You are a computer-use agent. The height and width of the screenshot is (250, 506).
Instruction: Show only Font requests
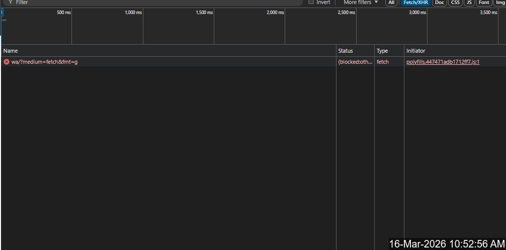coord(484,3)
